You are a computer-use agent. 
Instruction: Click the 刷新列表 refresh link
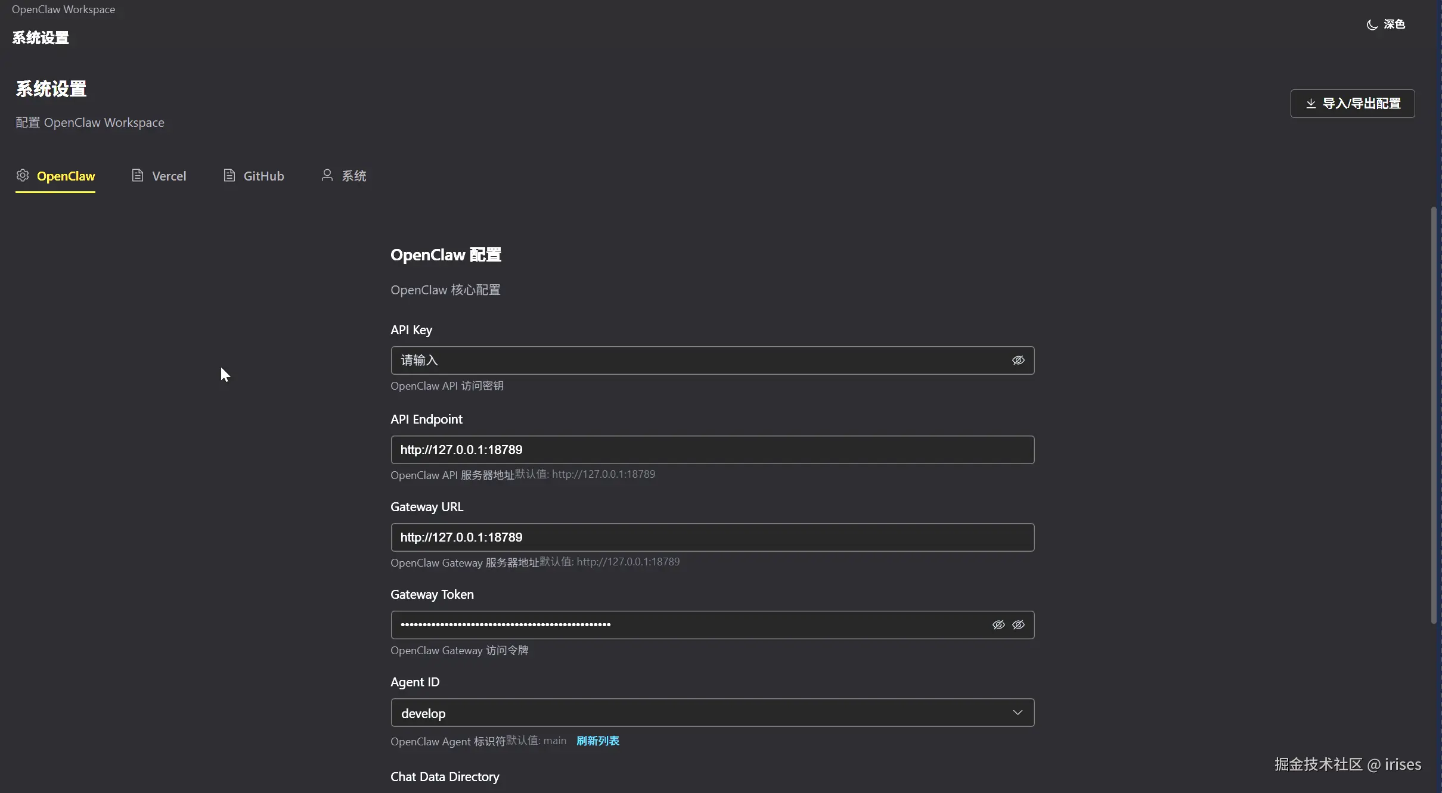pyautogui.click(x=597, y=741)
